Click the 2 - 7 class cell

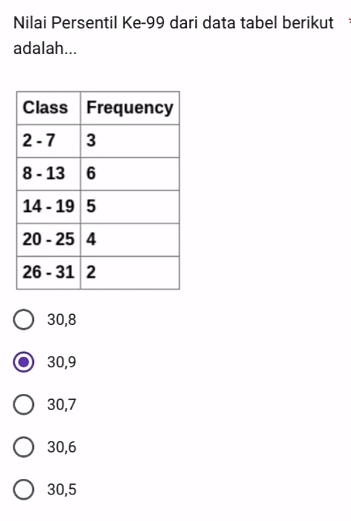click(x=49, y=141)
